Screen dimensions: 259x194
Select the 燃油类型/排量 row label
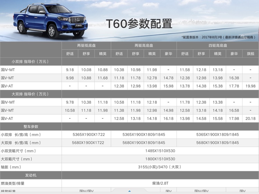coord(12,183)
